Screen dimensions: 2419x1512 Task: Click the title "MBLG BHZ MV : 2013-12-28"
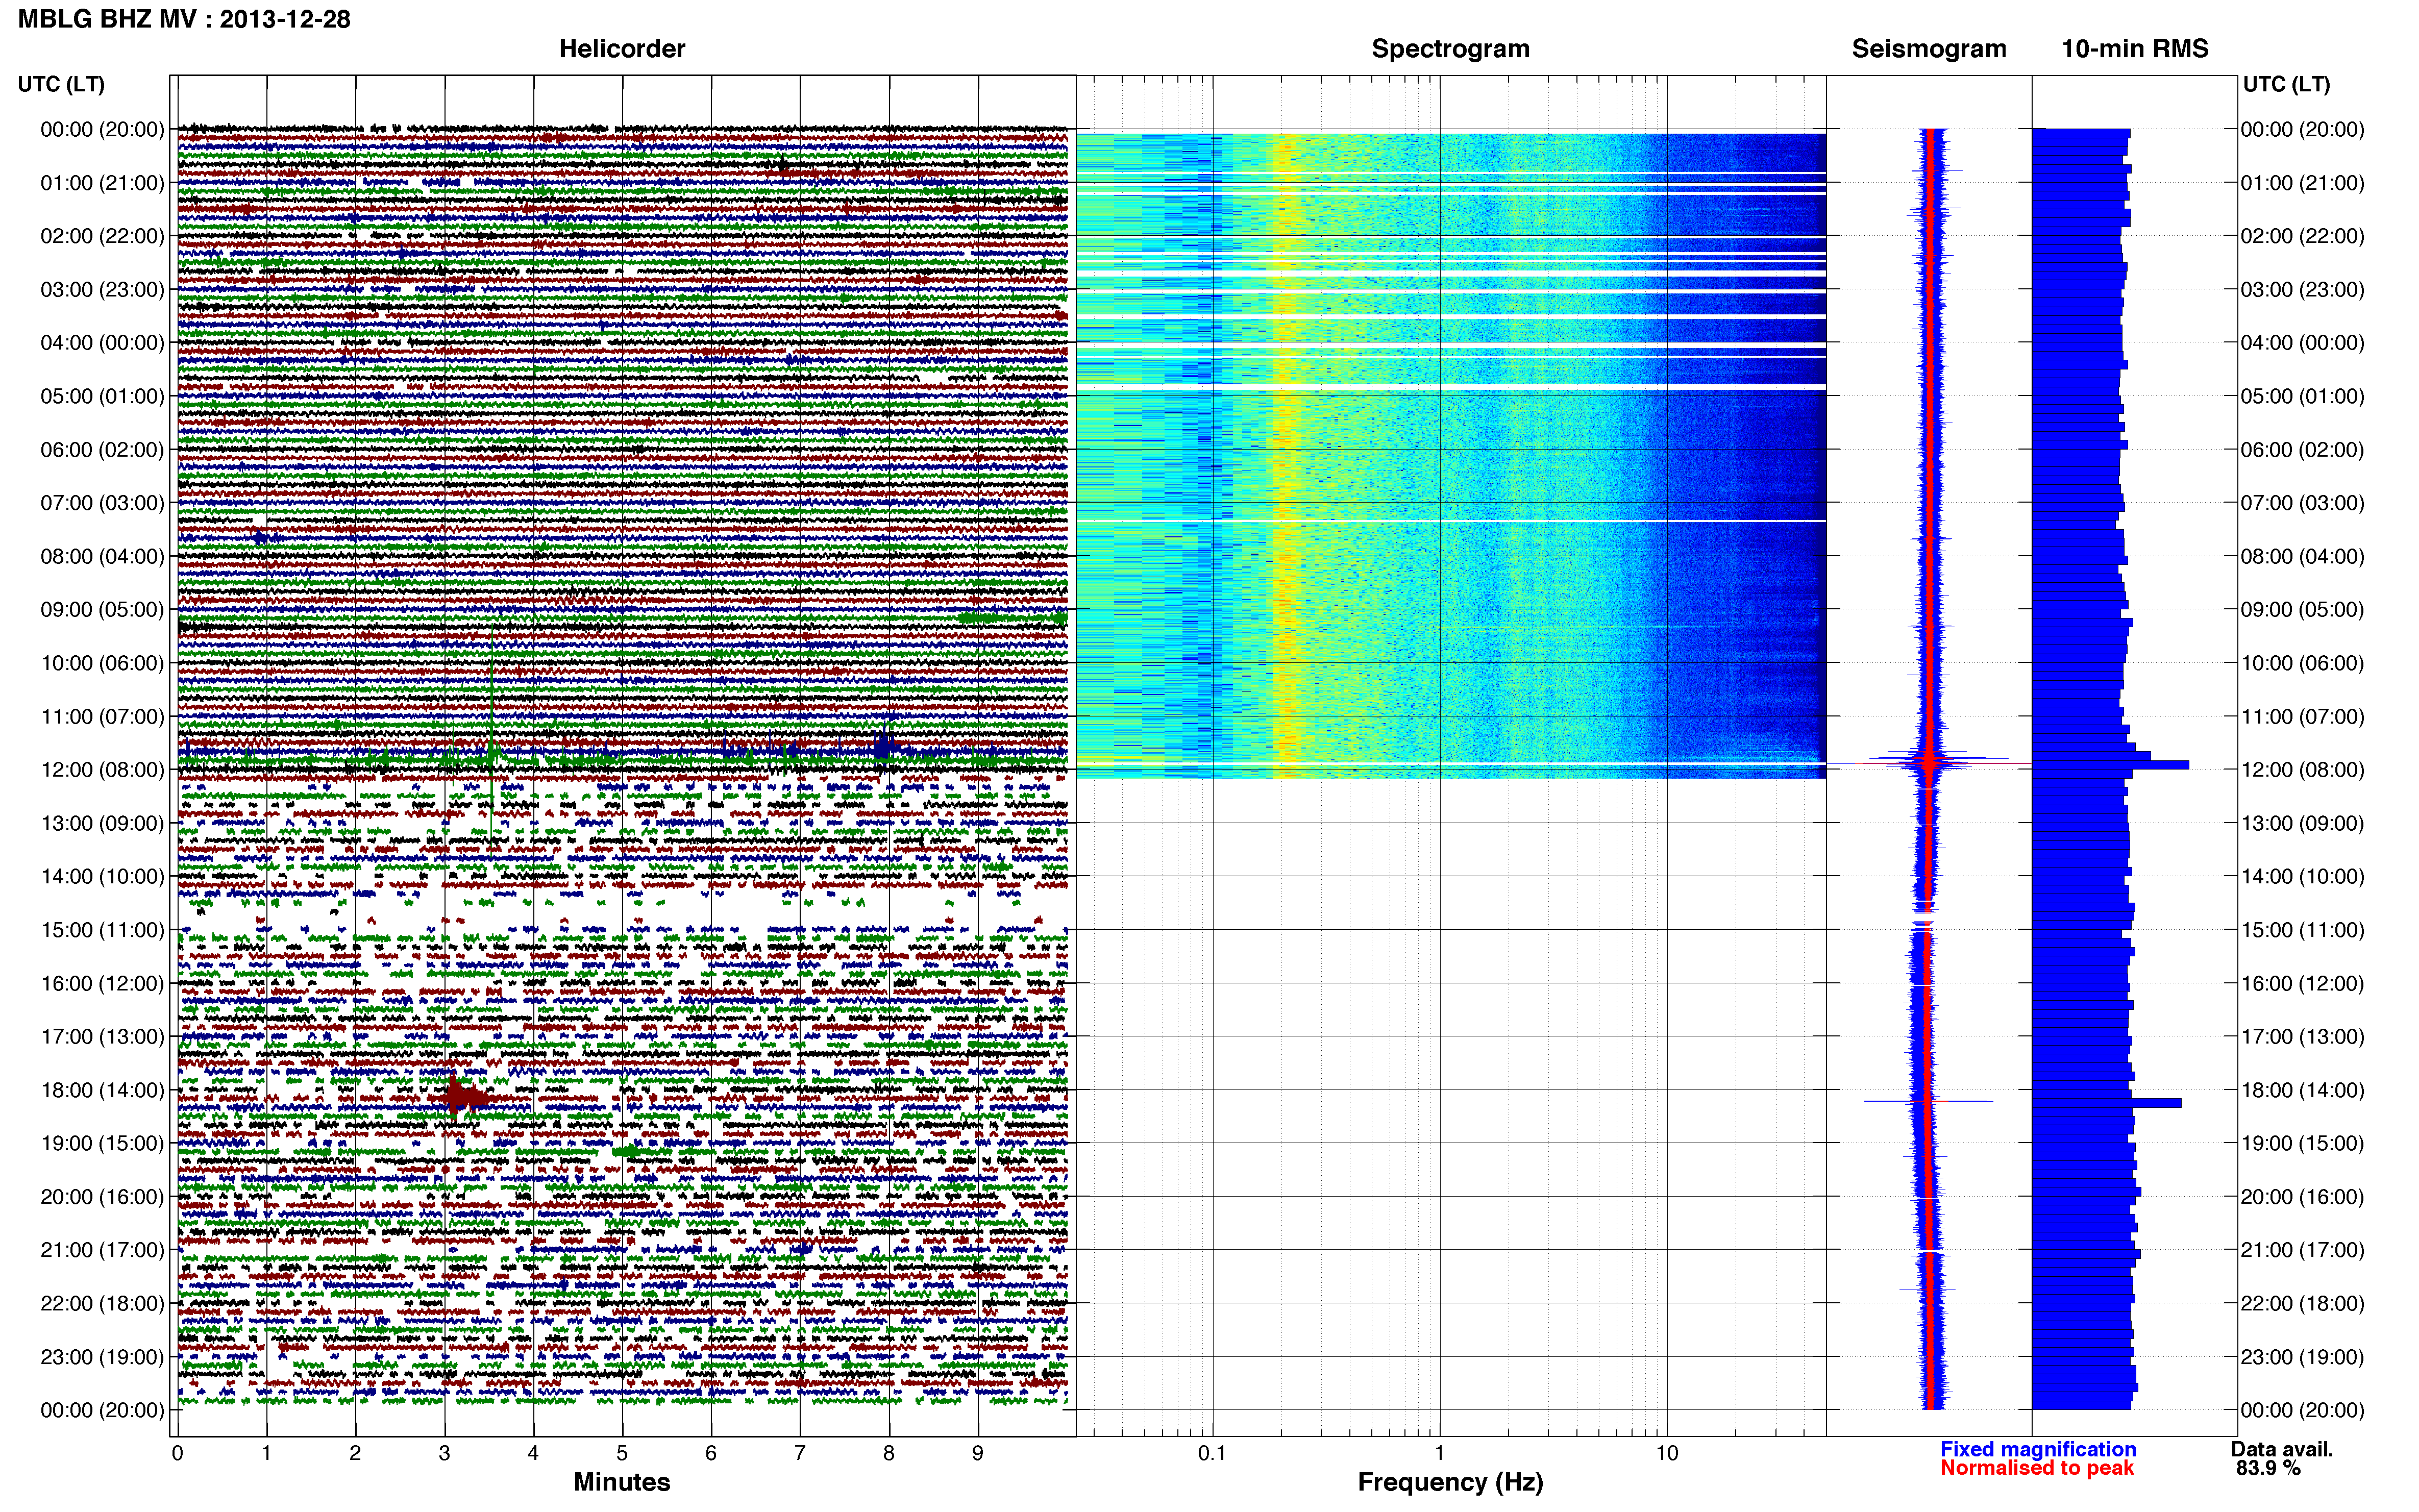tap(184, 19)
